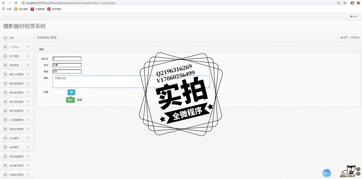Open the 网址导航 bookmark
Image resolution: width=362 pixels, height=179 pixels.
coord(21,9)
